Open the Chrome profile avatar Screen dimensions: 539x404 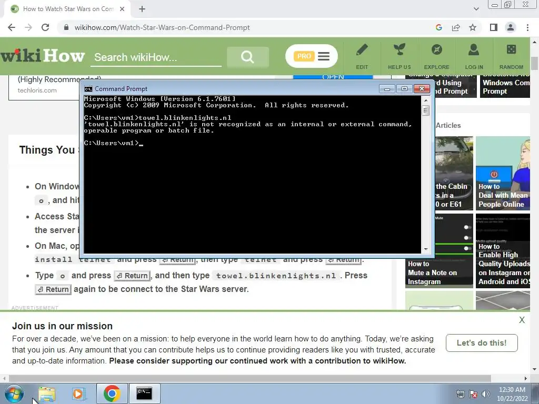tap(511, 27)
